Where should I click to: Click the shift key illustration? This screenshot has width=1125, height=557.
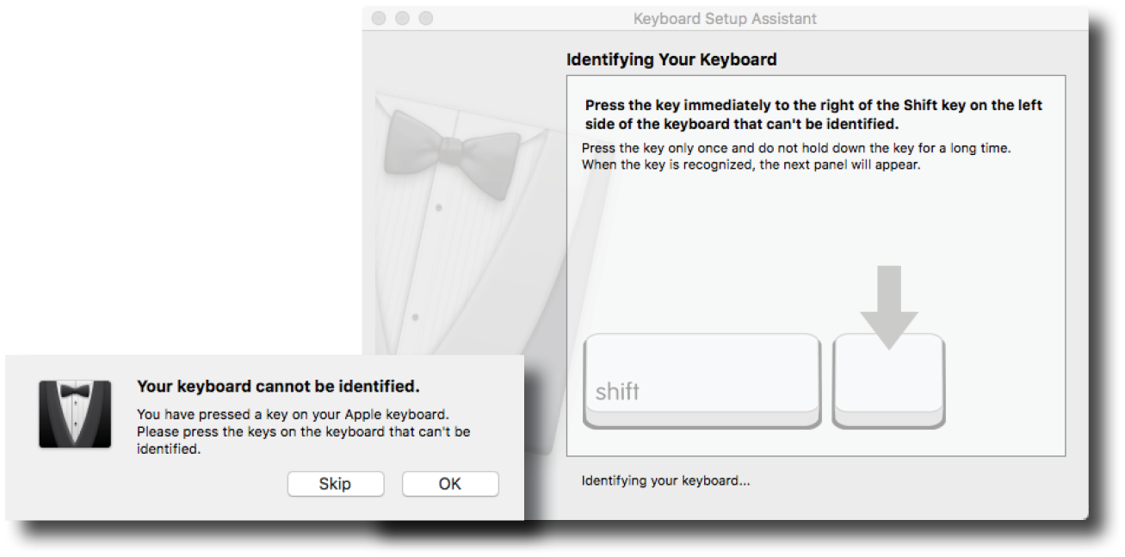[x=702, y=381]
